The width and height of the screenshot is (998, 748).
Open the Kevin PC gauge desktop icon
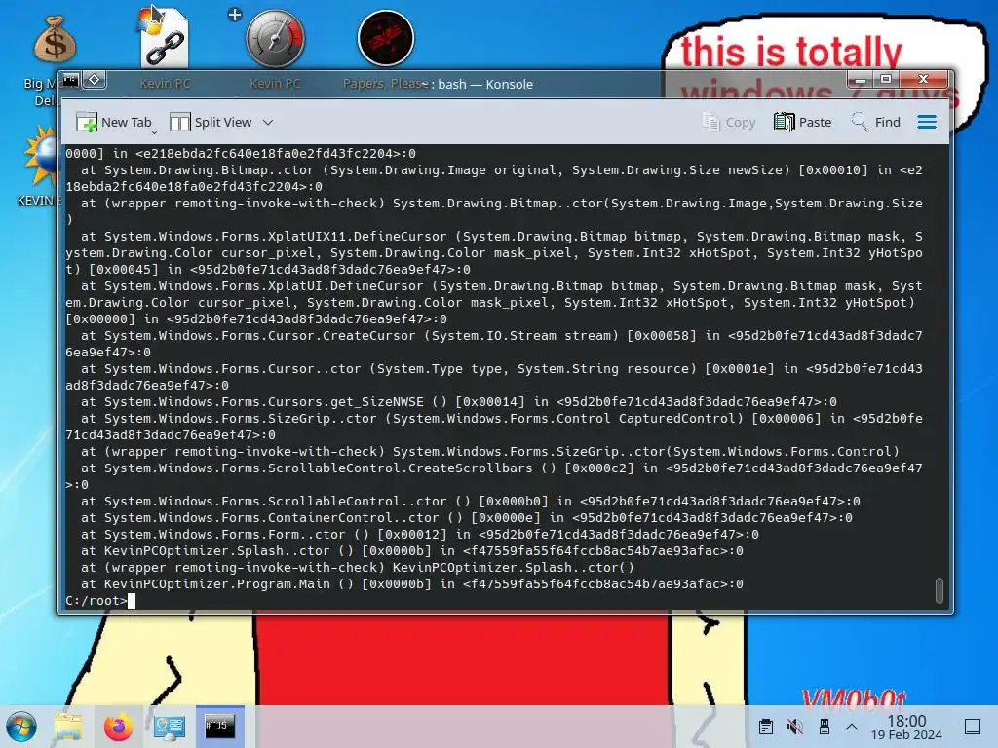(275, 38)
